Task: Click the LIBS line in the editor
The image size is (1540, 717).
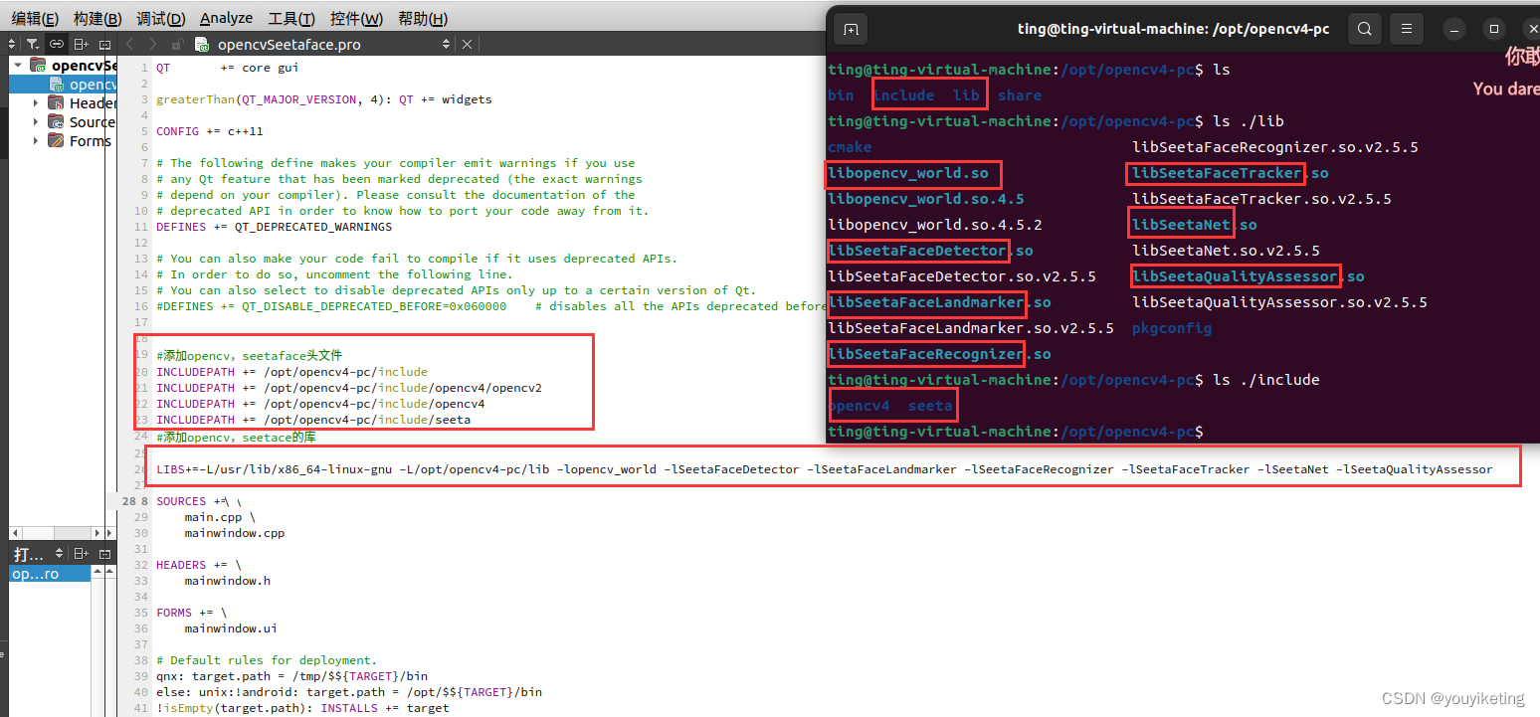Action: point(825,469)
